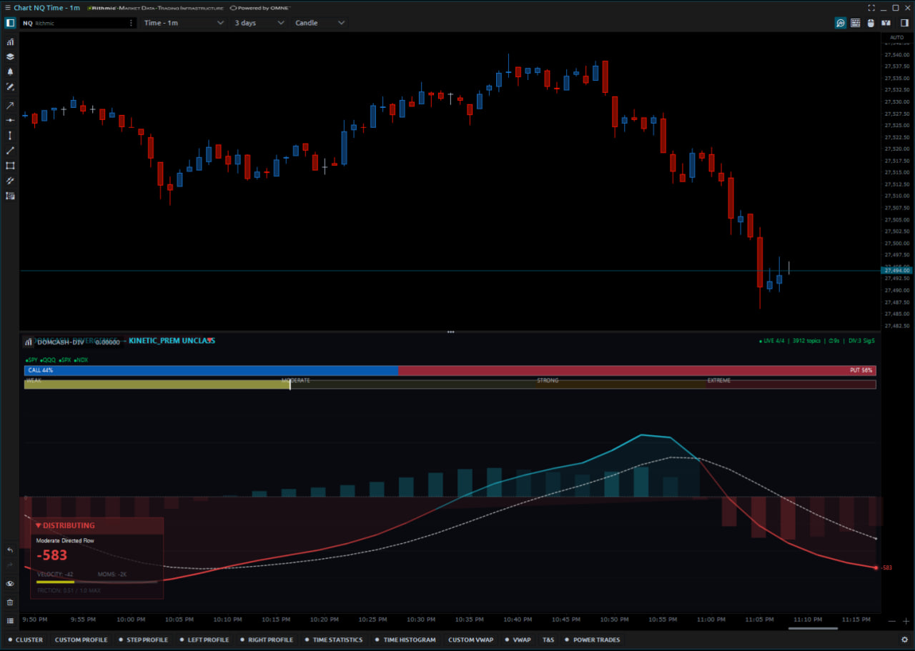Image resolution: width=915 pixels, height=651 pixels.
Task: Select the arrow drawing tool
Action: [x=10, y=105]
